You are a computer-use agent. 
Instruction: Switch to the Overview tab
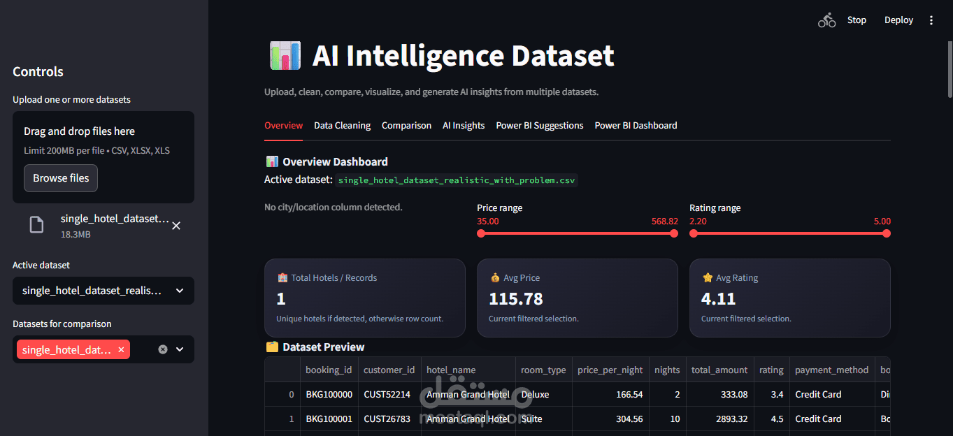point(283,126)
